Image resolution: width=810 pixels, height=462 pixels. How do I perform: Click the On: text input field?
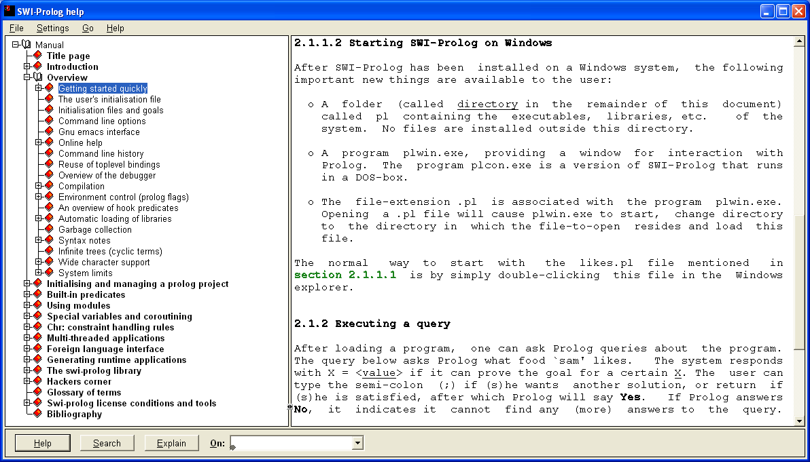[291, 443]
